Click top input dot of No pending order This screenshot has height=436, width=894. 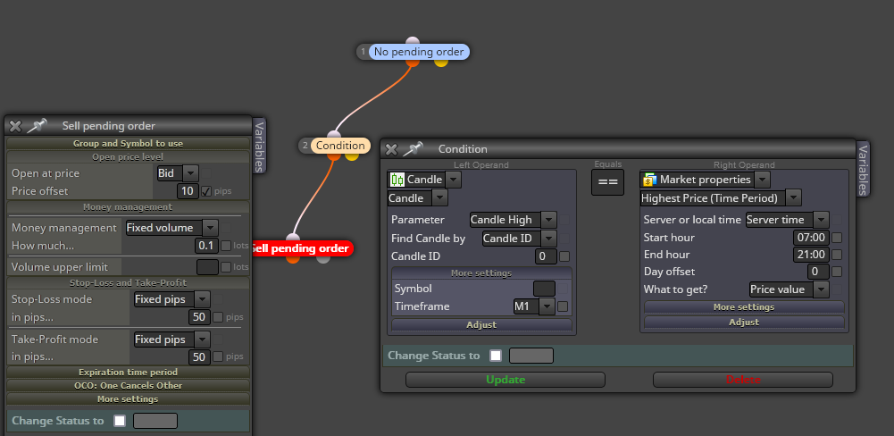(413, 42)
